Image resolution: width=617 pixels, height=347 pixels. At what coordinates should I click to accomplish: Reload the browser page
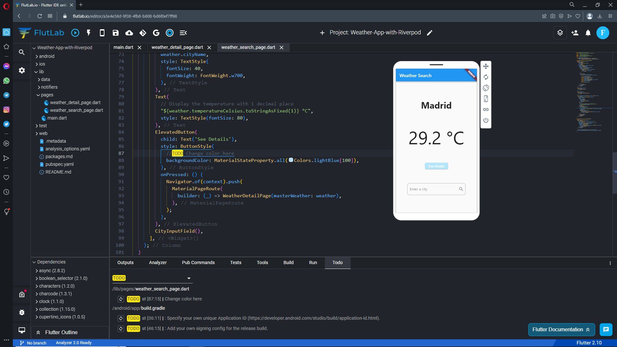(x=40, y=16)
